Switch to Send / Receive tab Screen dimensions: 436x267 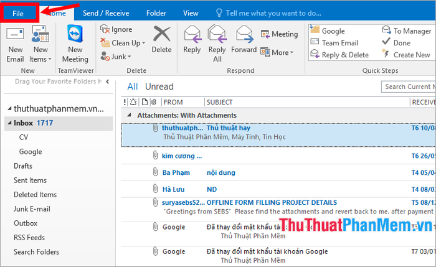[x=106, y=13]
